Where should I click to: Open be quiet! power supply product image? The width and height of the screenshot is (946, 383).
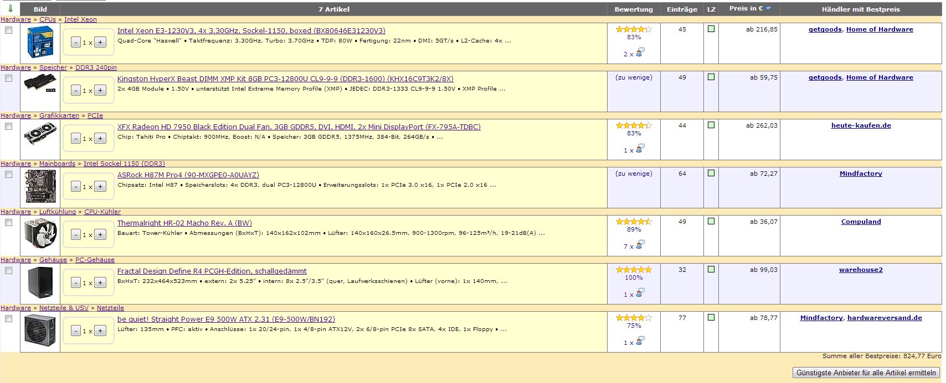click(40, 330)
